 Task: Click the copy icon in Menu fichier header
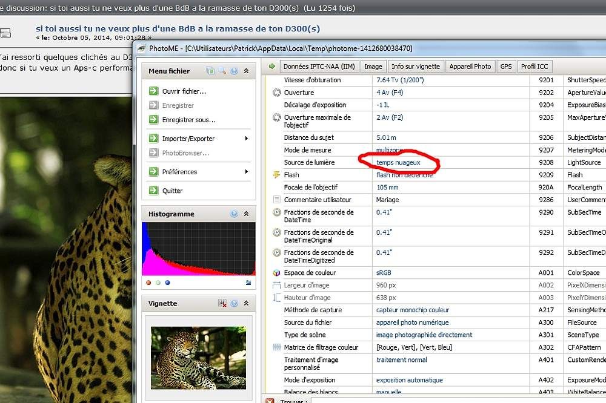210,71
